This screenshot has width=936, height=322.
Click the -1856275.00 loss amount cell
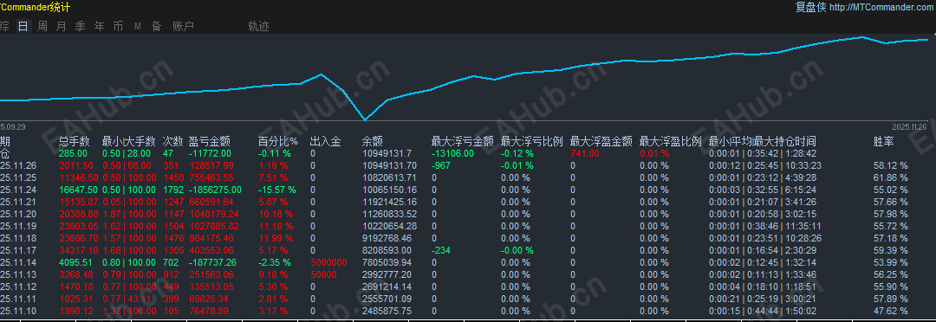pyautogui.click(x=216, y=190)
